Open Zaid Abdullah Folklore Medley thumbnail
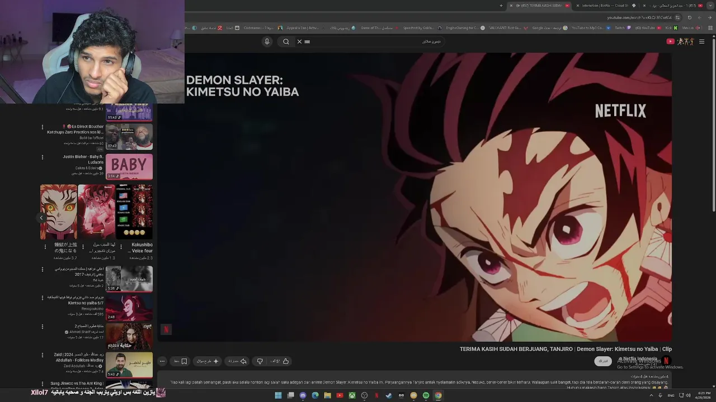The height and width of the screenshot is (402, 716). click(129, 365)
